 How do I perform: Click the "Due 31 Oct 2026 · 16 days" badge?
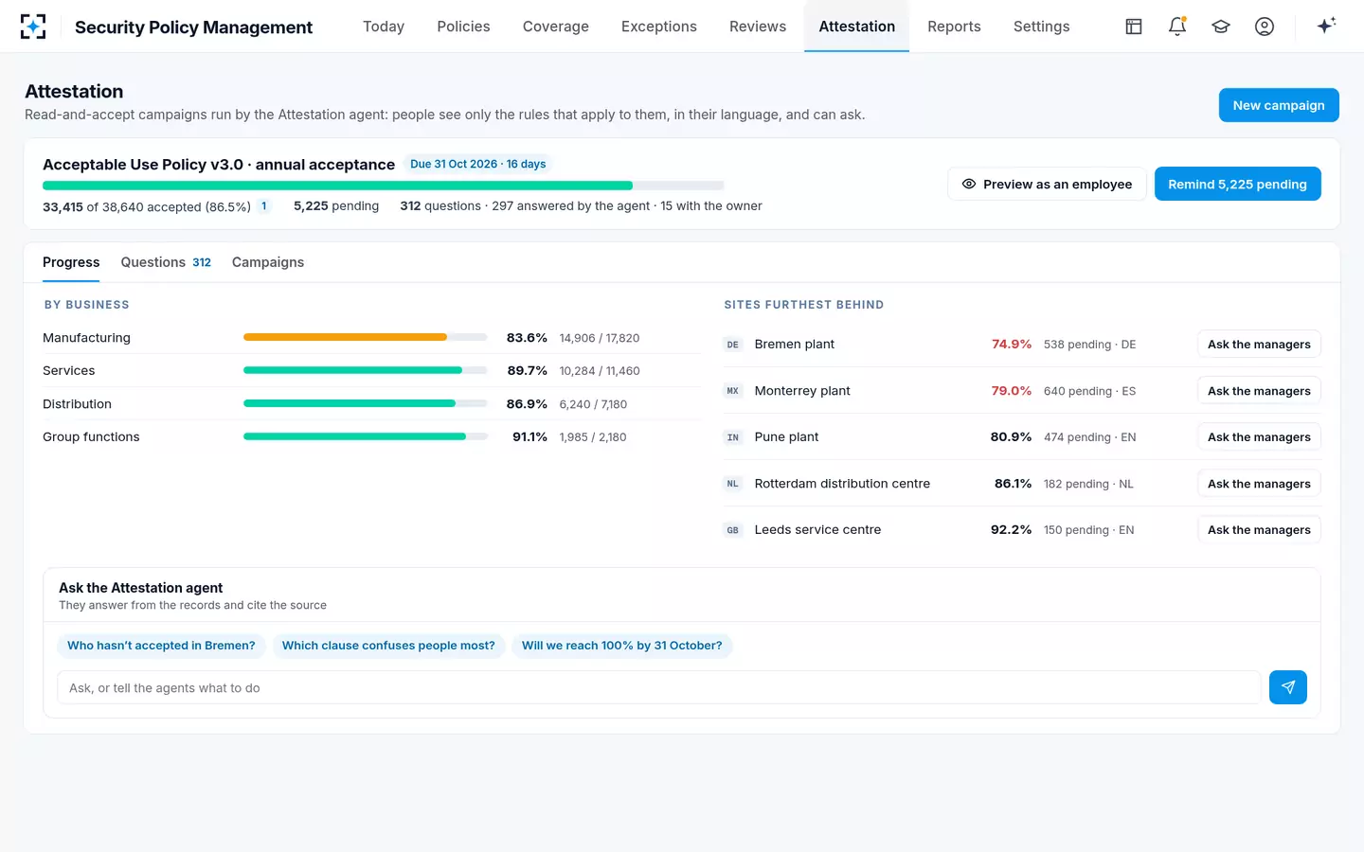point(478,164)
